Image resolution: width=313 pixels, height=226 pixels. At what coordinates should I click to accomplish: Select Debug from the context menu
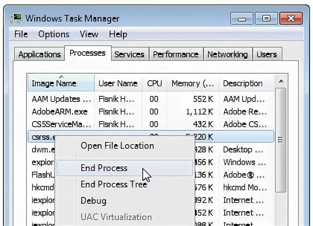94,200
